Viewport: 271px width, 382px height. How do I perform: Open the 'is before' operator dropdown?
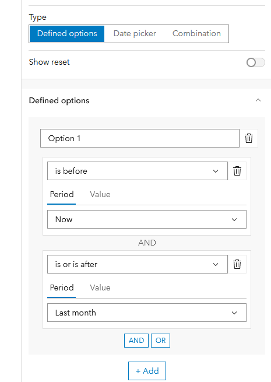click(138, 171)
